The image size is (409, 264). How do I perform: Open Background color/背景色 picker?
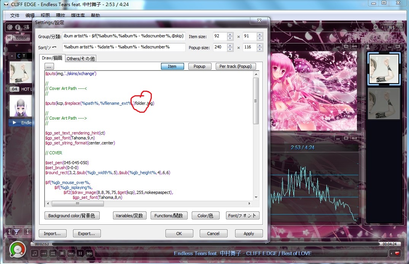(72, 216)
